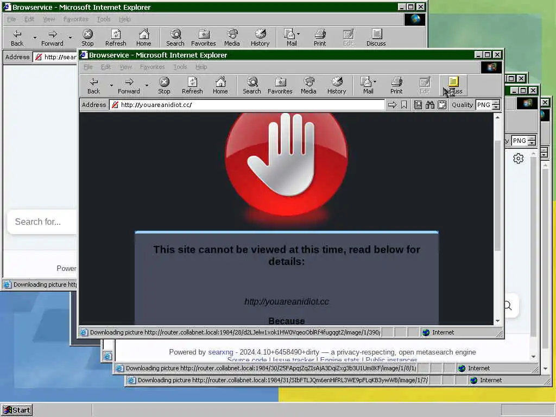Click the rear-left window address field
Screen dimensions: 556x417
click(55, 56)
